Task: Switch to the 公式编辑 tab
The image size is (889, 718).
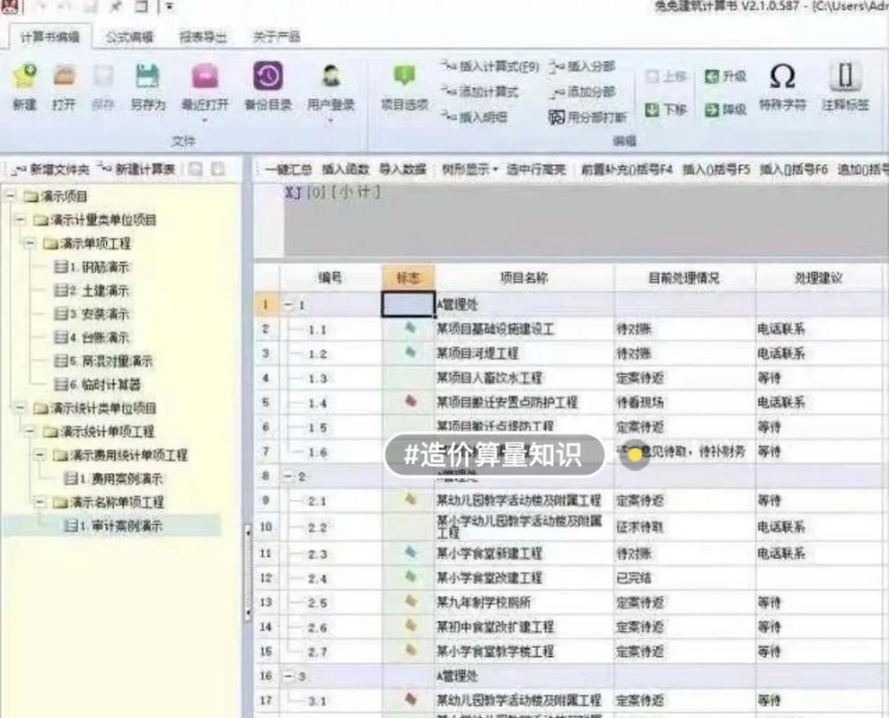Action: tap(129, 38)
